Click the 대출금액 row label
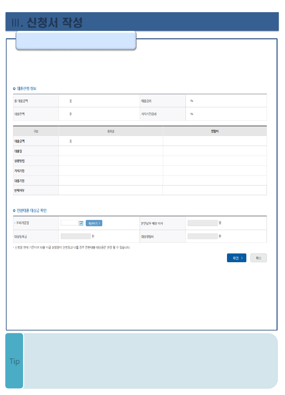285x395 pixels. (x=19, y=141)
